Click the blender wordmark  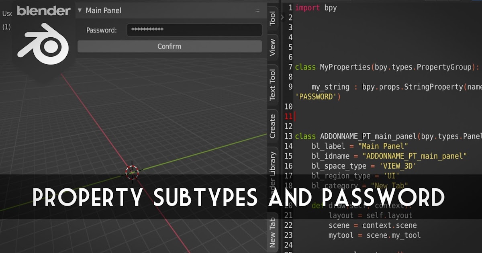pyautogui.click(x=43, y=11)
